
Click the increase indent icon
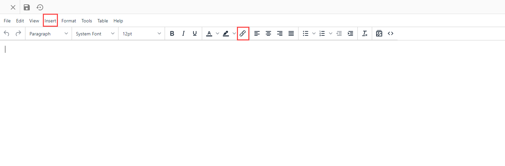click(350, 33)
